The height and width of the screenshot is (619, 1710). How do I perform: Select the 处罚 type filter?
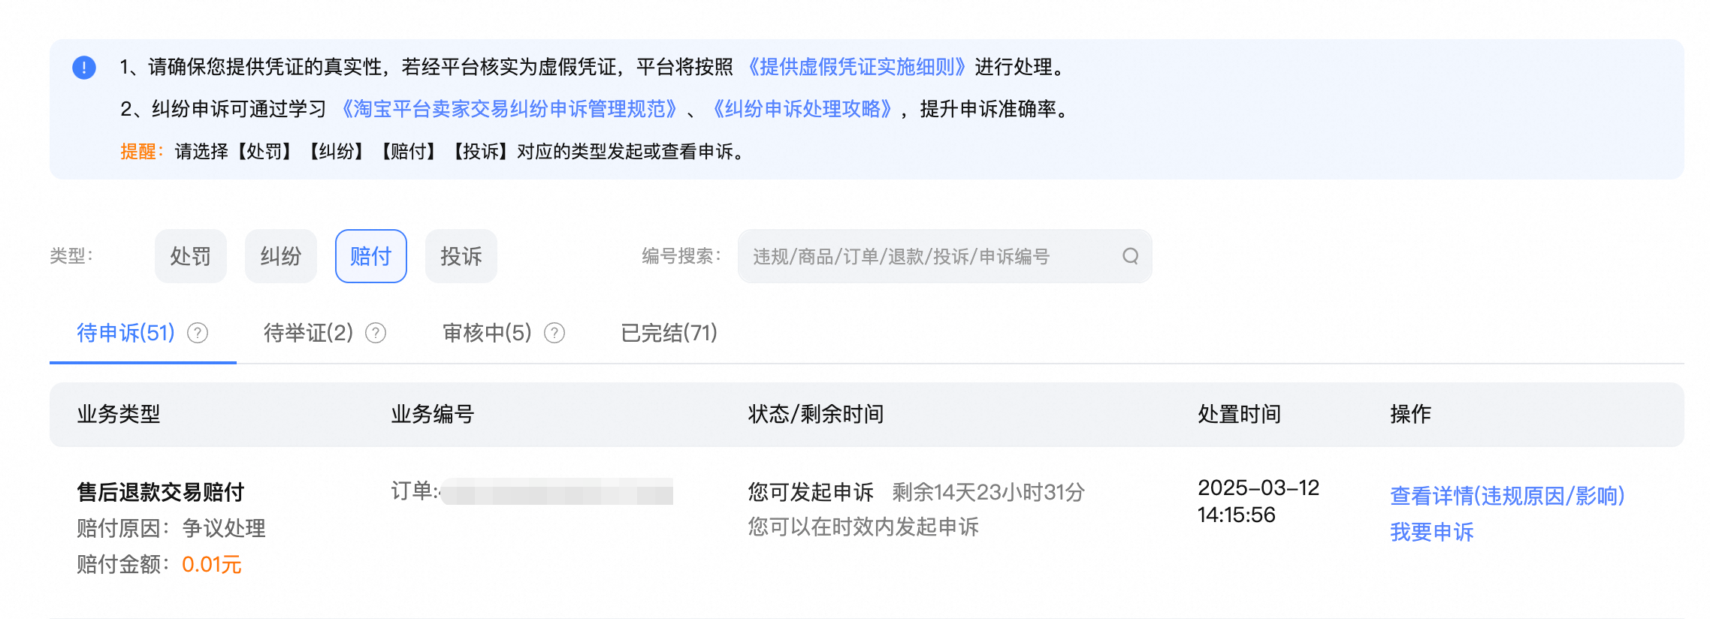coord(190,255)
